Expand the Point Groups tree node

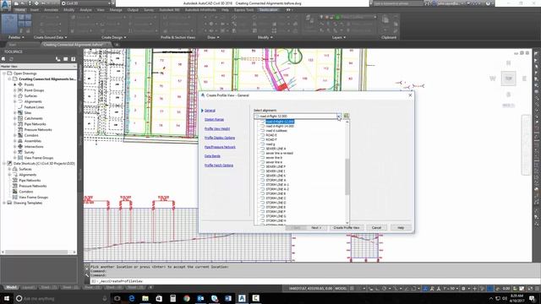point(15,90)
